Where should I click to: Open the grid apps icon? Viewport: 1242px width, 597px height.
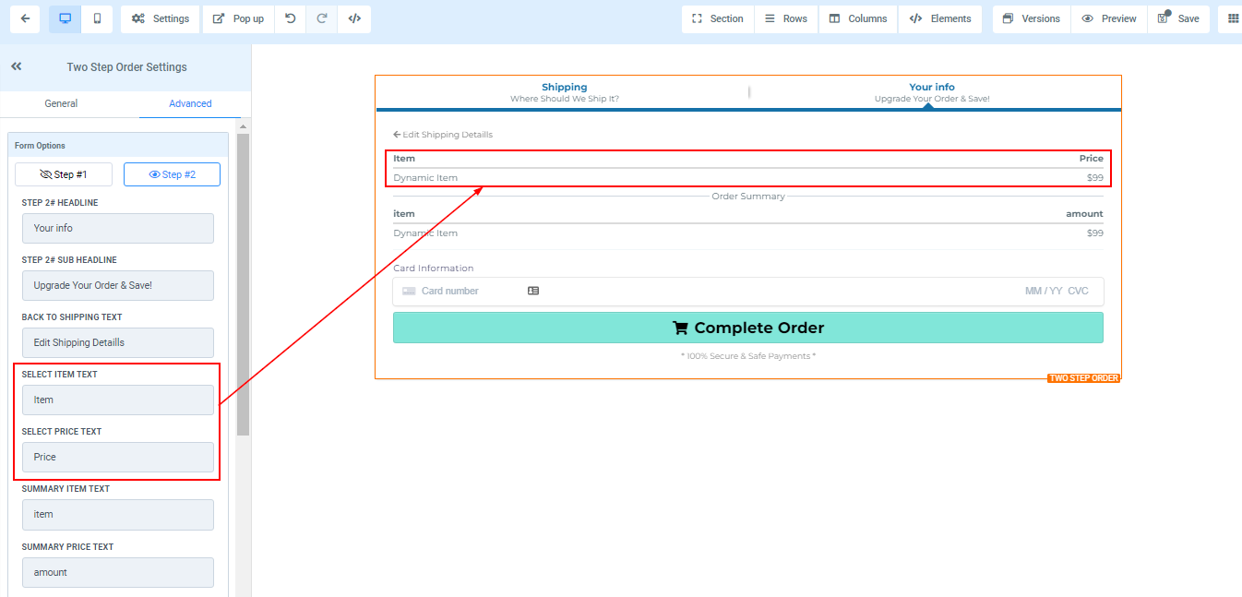[1233, 18]
